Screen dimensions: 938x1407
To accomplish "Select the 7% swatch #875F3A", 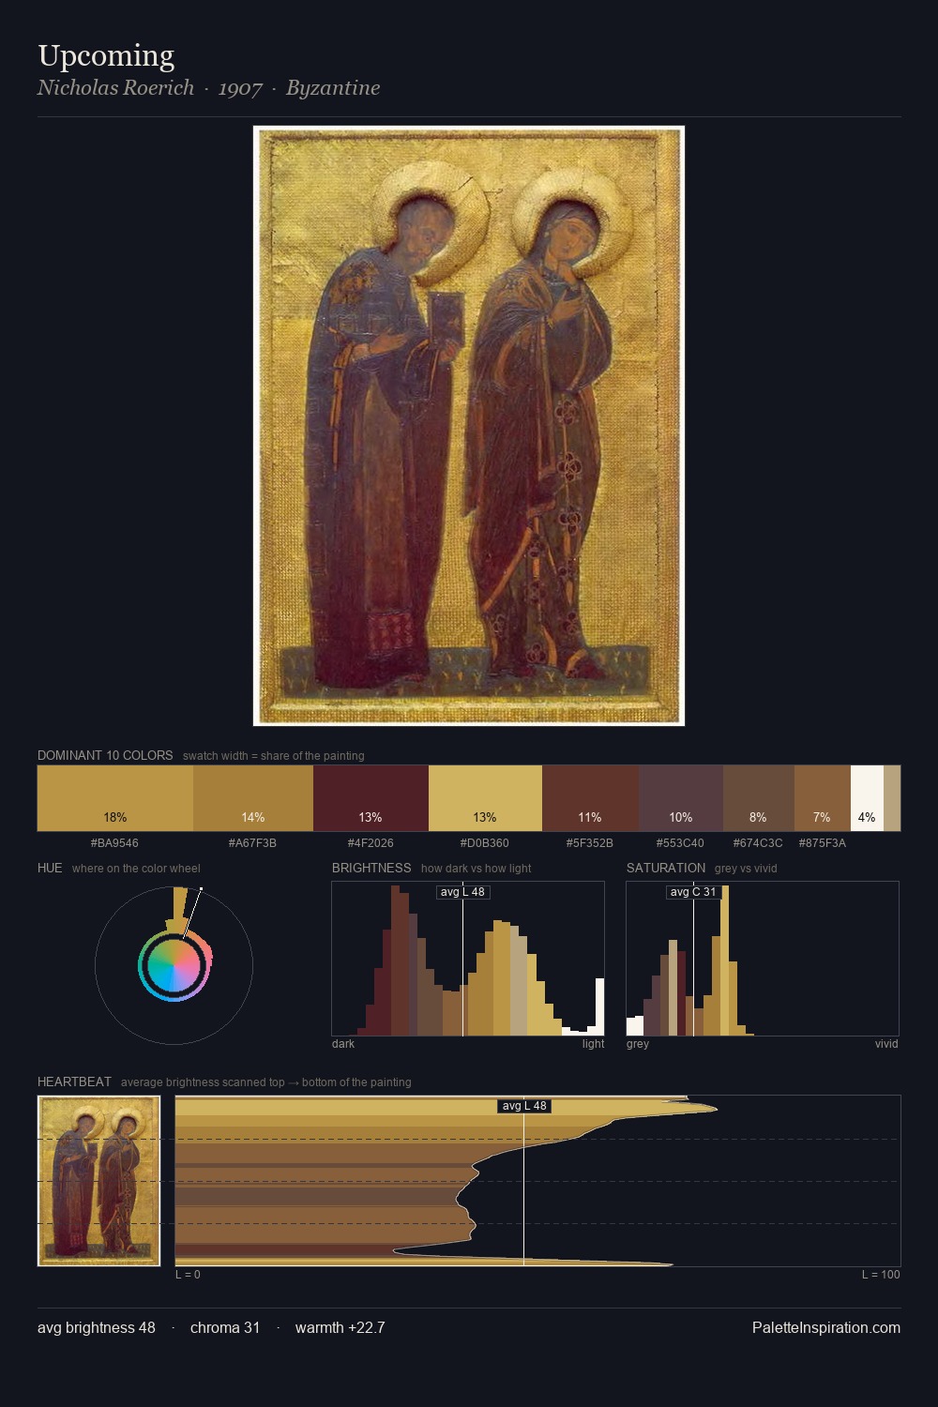I will 823,798.
